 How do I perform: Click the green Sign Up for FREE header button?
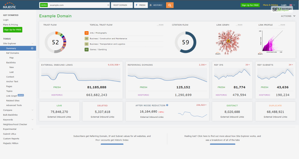pyautogui.click(x=250, y=5)
